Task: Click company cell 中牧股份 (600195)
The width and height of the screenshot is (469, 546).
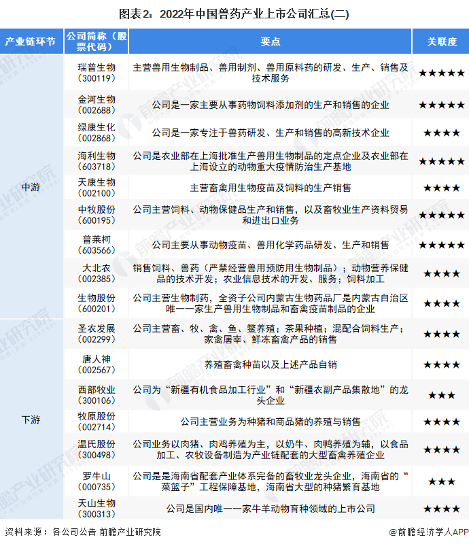Action: click(x=97, y=215)
